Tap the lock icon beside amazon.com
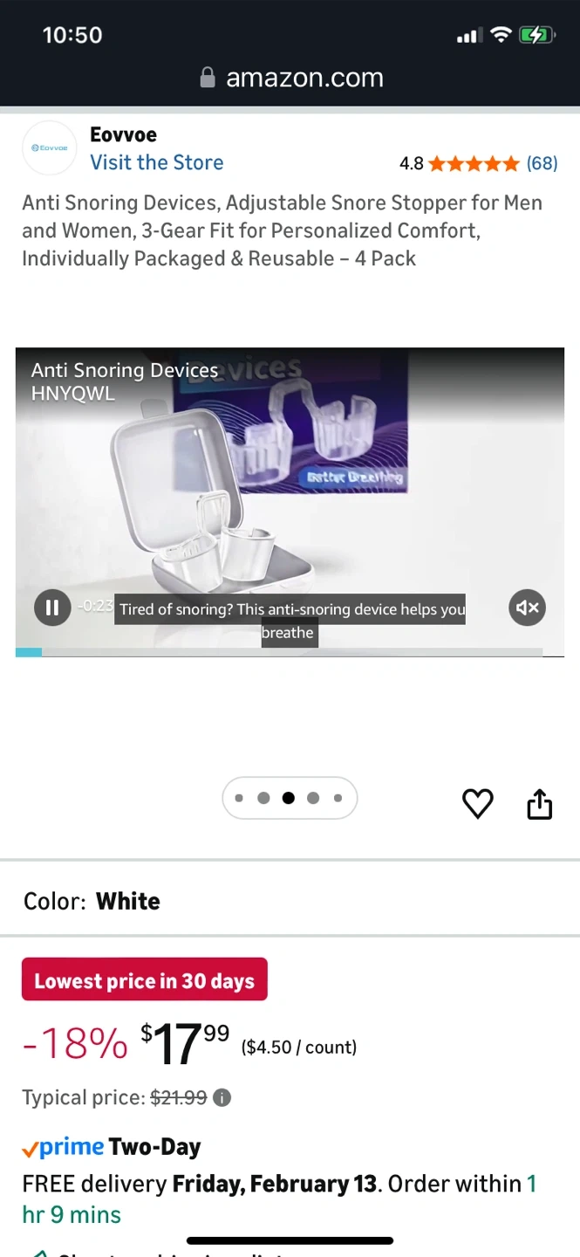The width and height of the screenshot is (580, 1257). [x=208, y=78]
